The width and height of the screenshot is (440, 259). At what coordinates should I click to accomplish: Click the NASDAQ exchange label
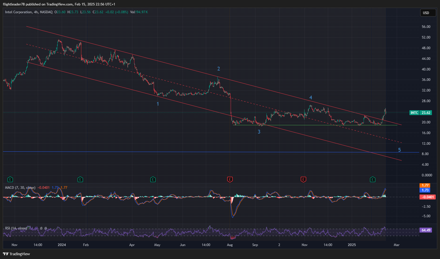[x=46, y=12]
